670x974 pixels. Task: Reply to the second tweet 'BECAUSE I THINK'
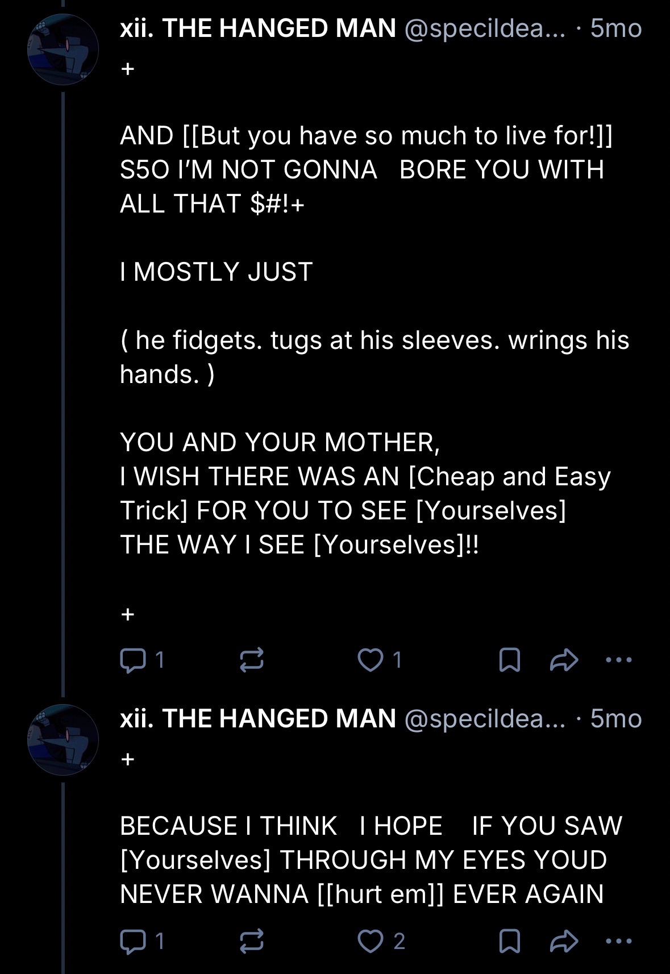tap(133, 941)
